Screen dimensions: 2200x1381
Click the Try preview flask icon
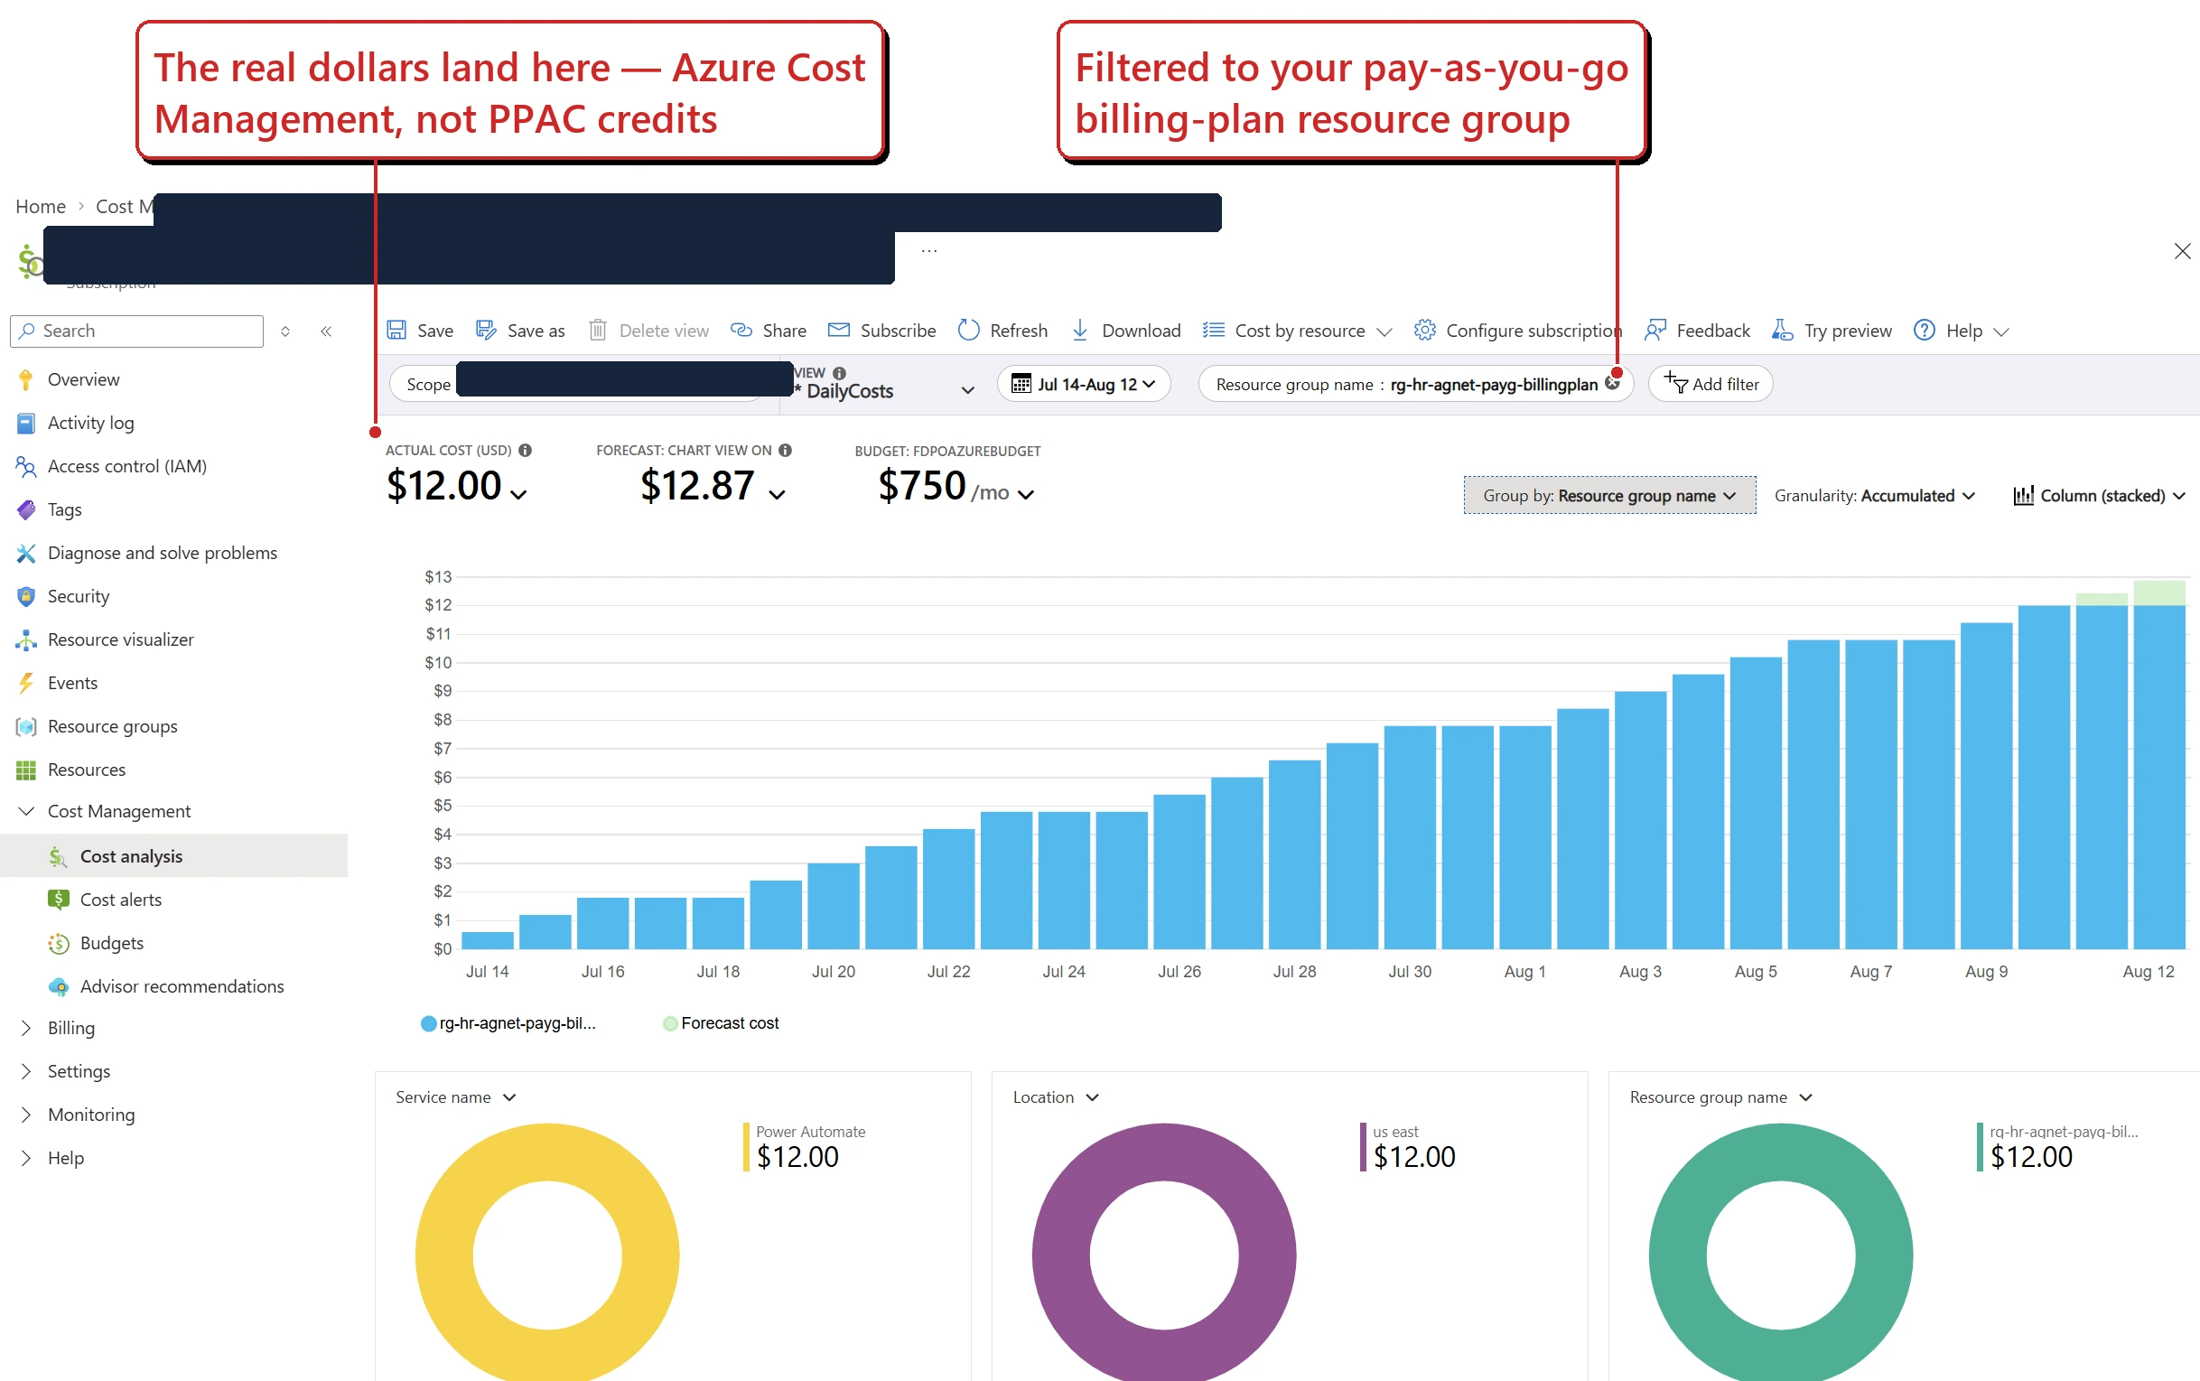point(1782,331)
